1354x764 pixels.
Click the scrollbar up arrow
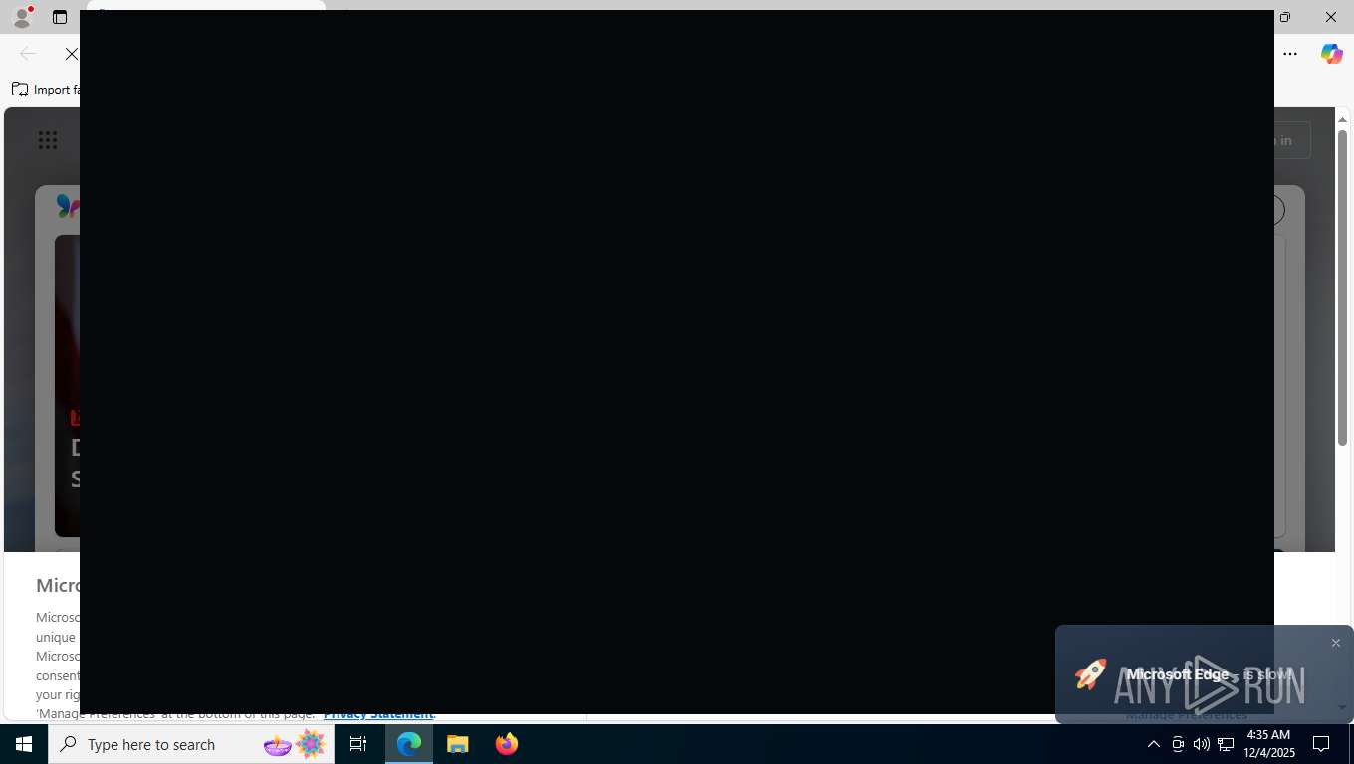[1342, 119]
